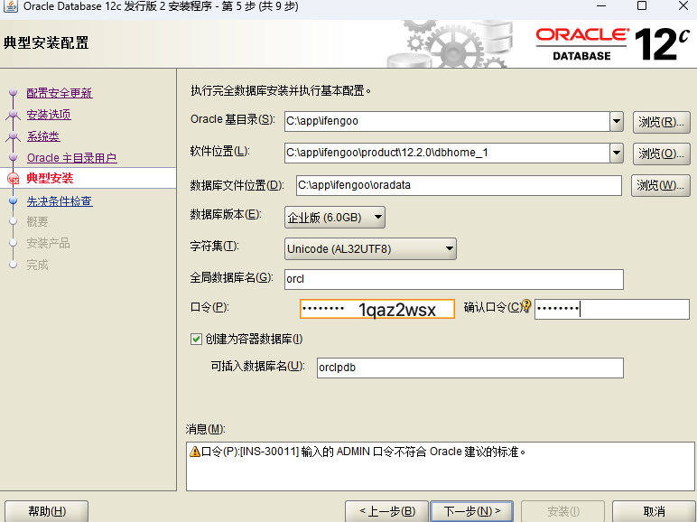The image size is (697, 522).
Task: Click the 上一步(B) back button
Action: click(386, 511)
